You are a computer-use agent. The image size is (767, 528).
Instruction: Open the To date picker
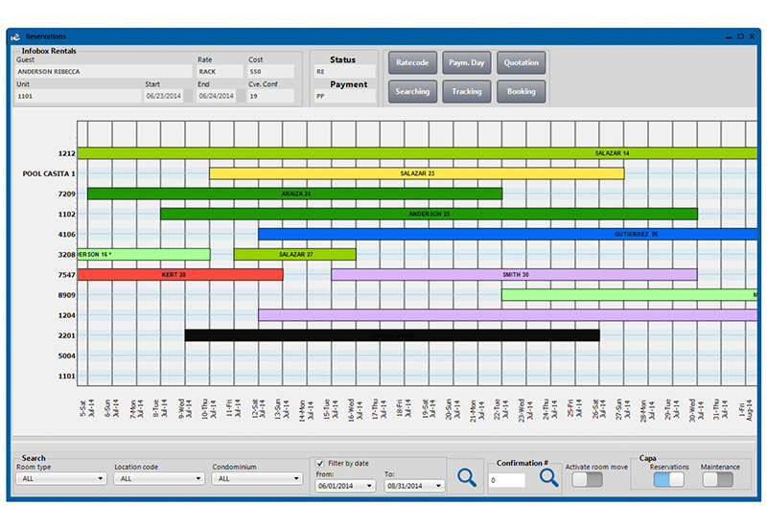(414, 486)
